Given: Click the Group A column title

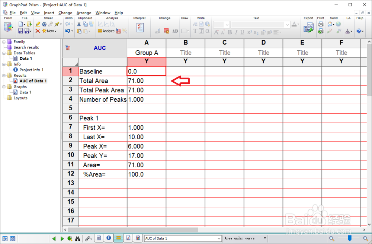Looking at the screenshot, I should click(146, 53).
